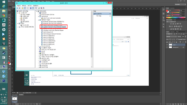Add a Vibrance adjustment
187x105 pixels.
[180, 24]
